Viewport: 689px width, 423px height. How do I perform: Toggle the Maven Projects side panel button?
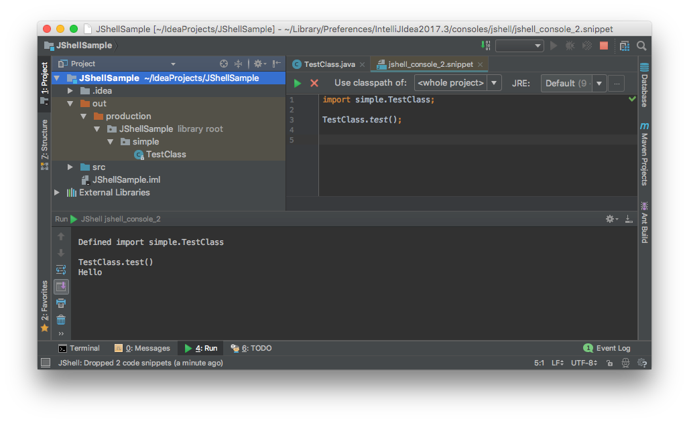[x=644, y=154]
